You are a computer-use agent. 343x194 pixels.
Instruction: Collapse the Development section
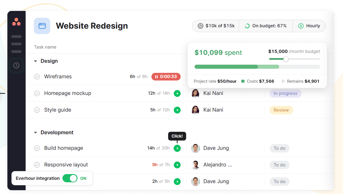35,133
